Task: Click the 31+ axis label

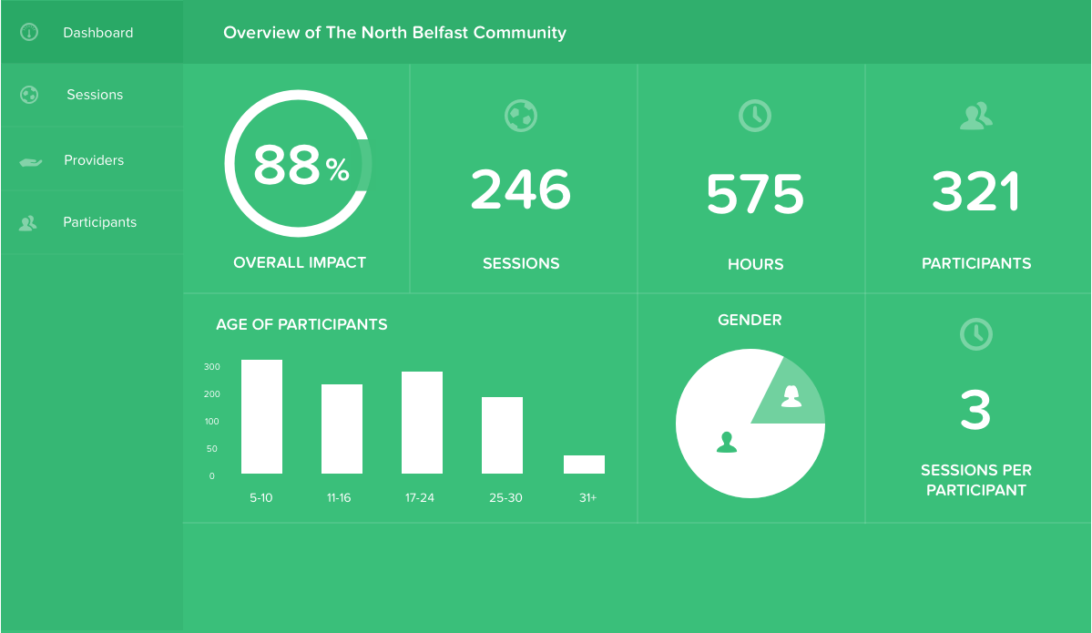Action: (x=587, y=498)
